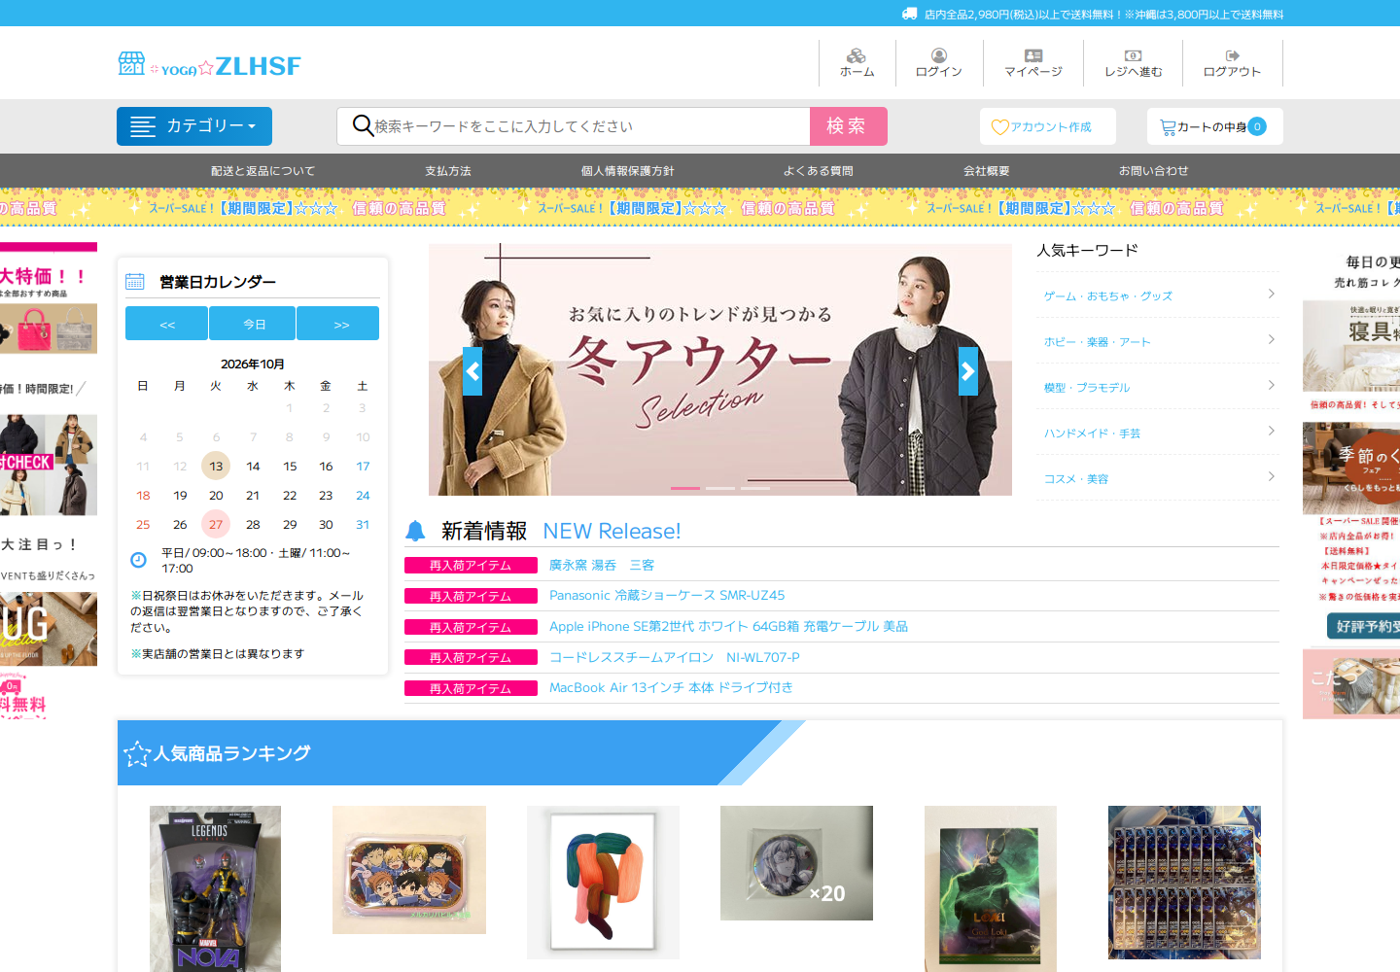The height and width of the screenshot is (972, 1400).
Task: Expand コスメ・美容 keyword chevron
Action: (x=1271, y=476)
